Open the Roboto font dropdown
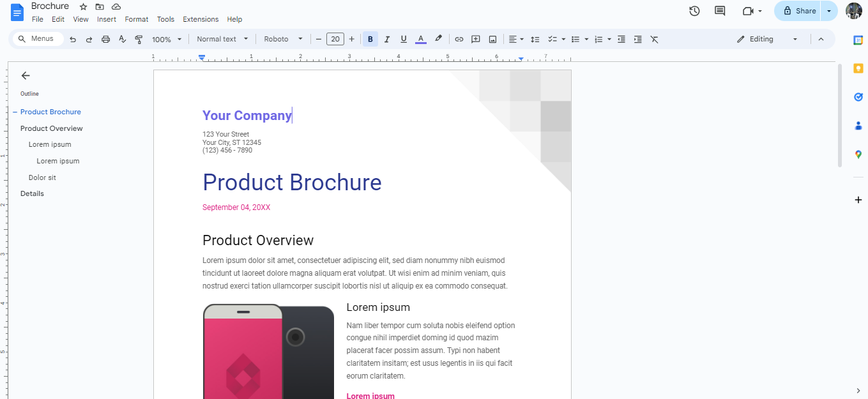 tap(284, 39)
